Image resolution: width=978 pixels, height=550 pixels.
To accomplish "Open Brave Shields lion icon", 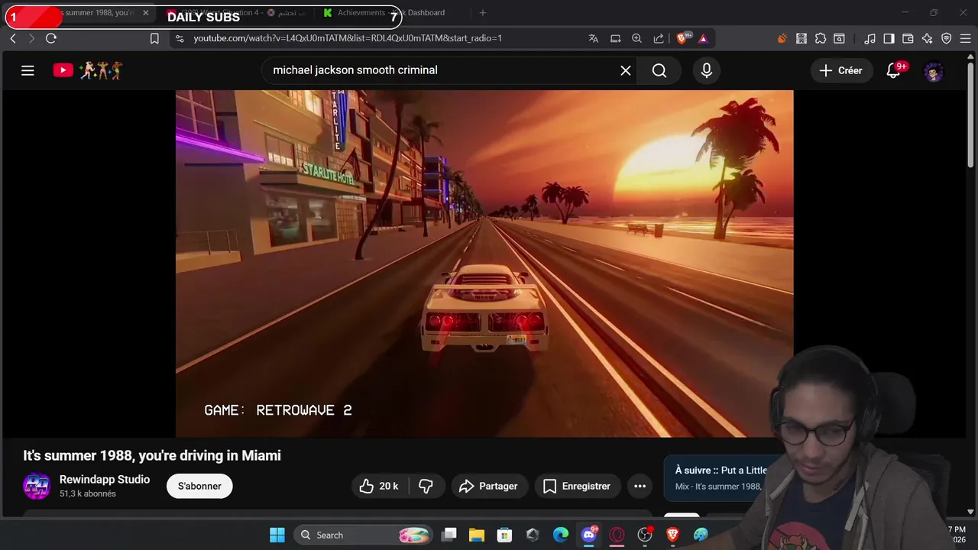I will [683, 38].
